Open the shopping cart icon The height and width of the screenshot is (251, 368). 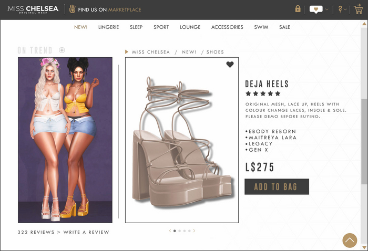358,9
